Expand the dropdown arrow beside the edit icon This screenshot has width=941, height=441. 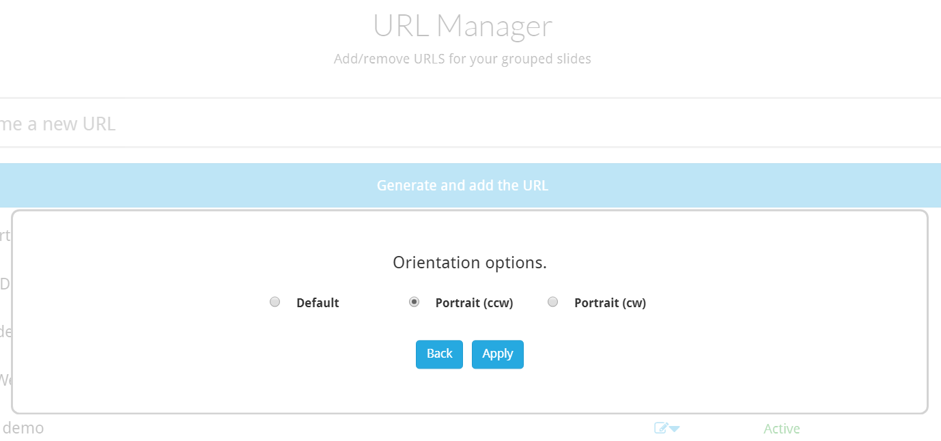[675, 429]
